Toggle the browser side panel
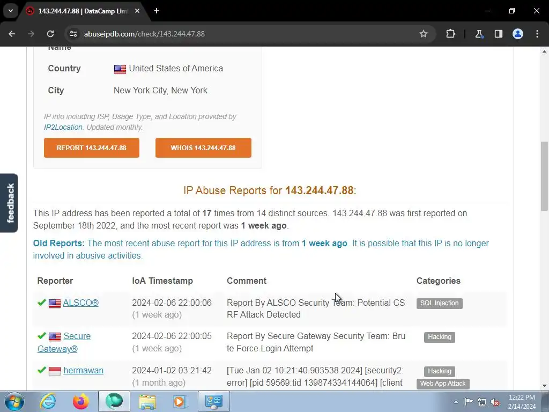 [498, 34]
